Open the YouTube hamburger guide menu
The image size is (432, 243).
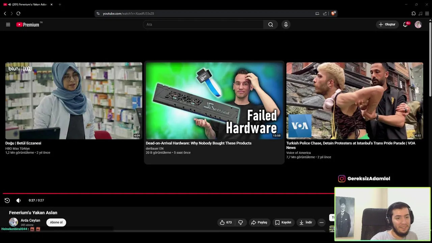8,24
